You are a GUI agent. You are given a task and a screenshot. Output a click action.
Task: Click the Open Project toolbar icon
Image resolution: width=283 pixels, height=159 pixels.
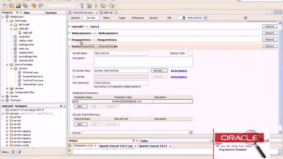click(18, 6)
